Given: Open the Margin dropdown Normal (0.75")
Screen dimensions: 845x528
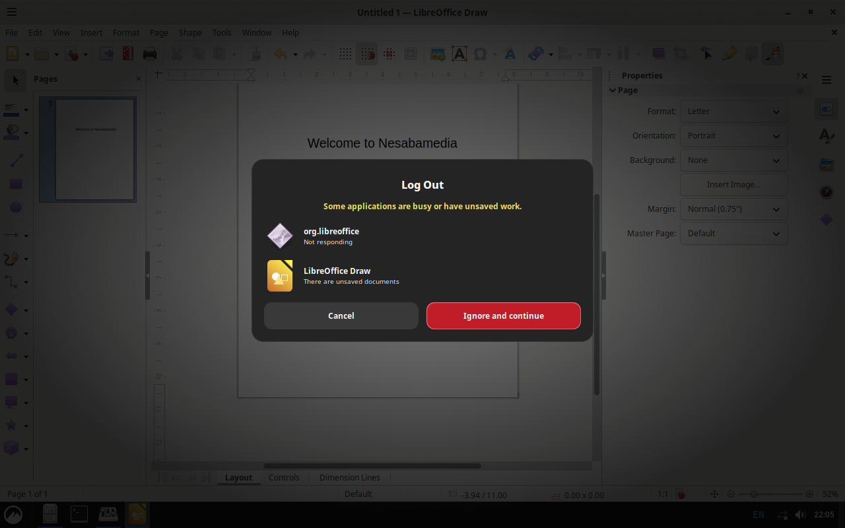Looking at the screenshot, I should click(733, 209).
